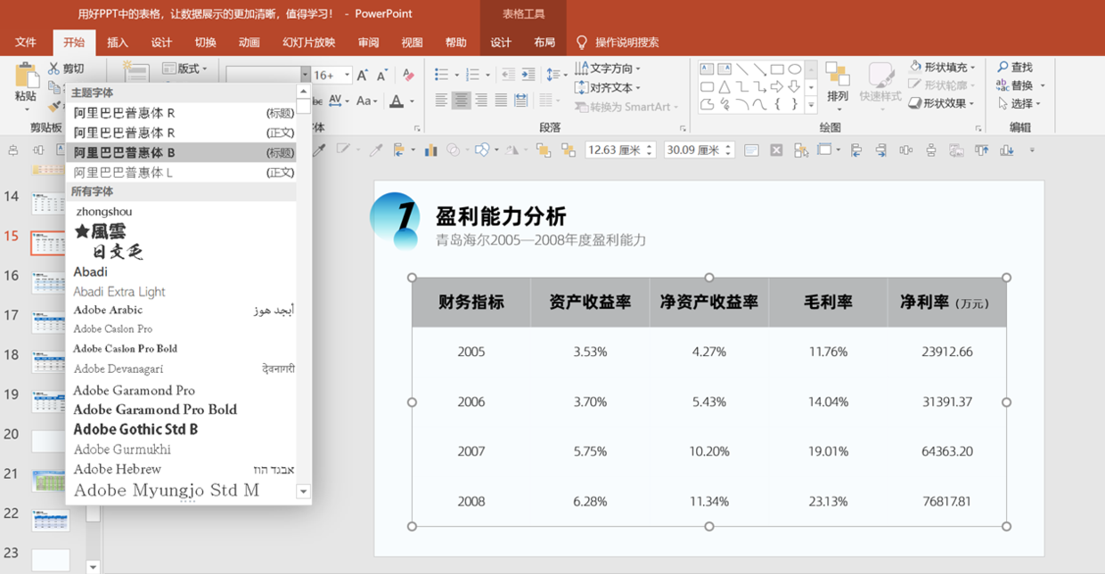This screenshot has width=1105, height=574.
Task: Click Find (查找) in editing group
Action: point(1016,68)
